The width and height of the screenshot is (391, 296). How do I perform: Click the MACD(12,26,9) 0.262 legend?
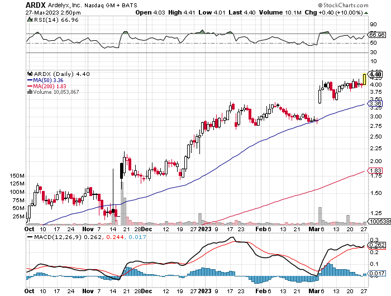68,237
